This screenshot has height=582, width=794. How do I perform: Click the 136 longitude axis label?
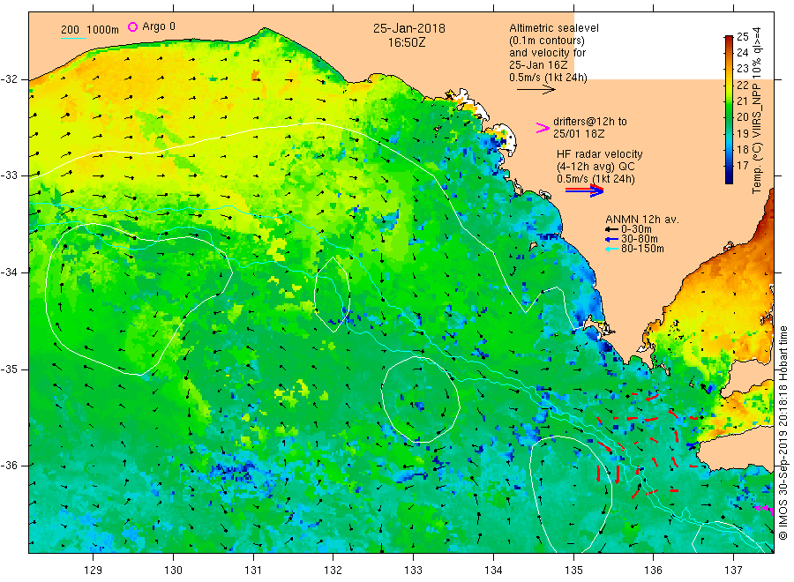pos(653,571)
